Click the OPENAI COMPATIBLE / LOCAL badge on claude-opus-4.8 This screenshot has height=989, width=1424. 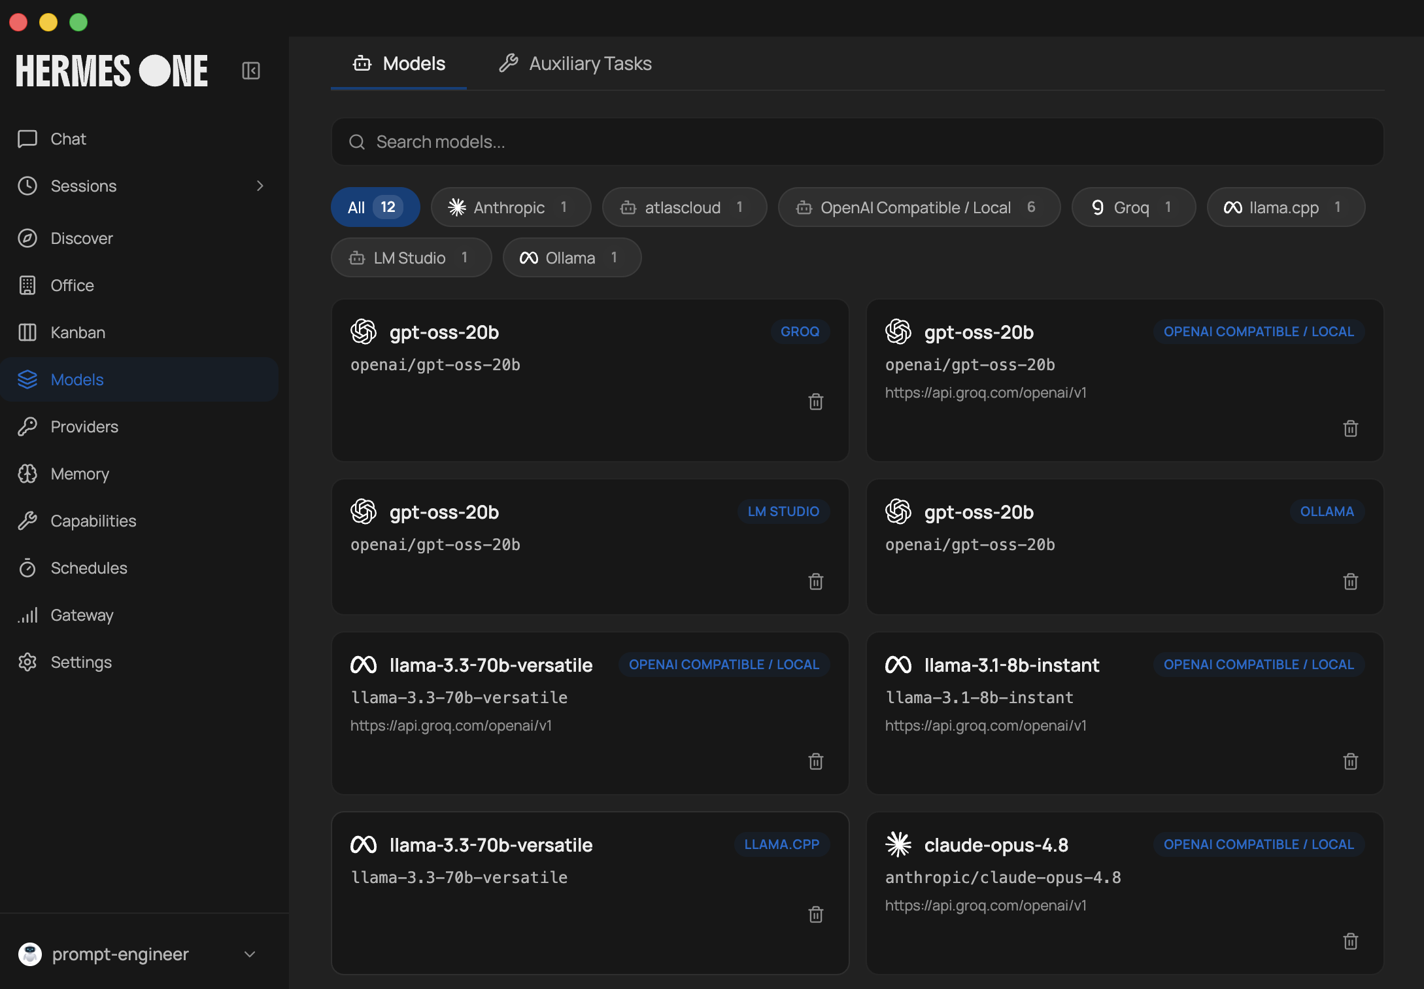coord(1259,844)
